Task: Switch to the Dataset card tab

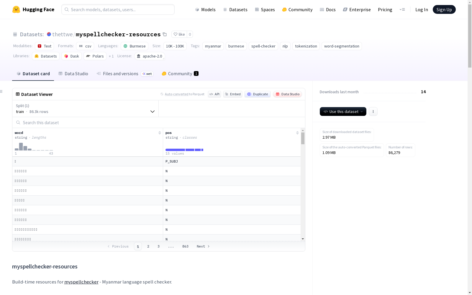Action: (33, 73)
